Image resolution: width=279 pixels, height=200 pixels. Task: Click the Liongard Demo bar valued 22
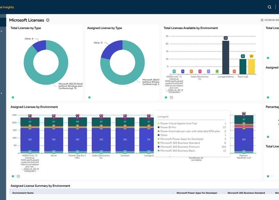226,57
